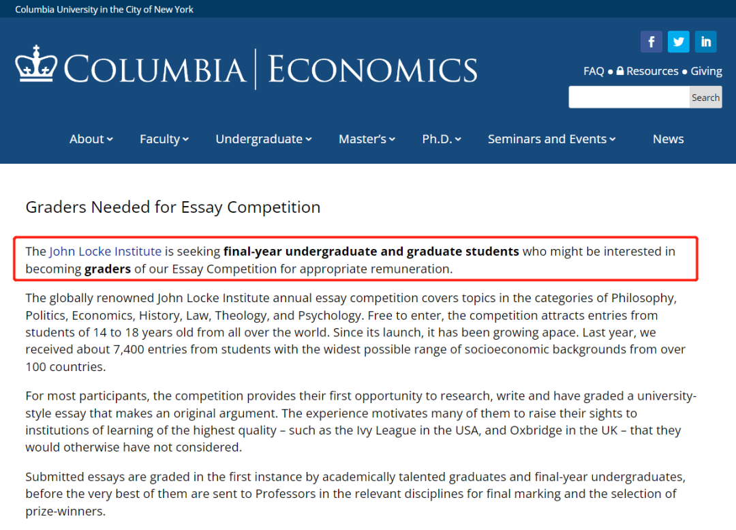Open the Seminars and Events menu
This screenshot has width=736, height=530.
coord(547,139)
